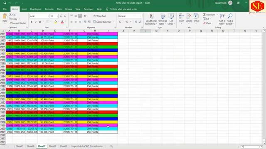Viewport: 266px width, 149px height.
Task: Switch to the Insert ribbon tab
Action: (24, 9)
